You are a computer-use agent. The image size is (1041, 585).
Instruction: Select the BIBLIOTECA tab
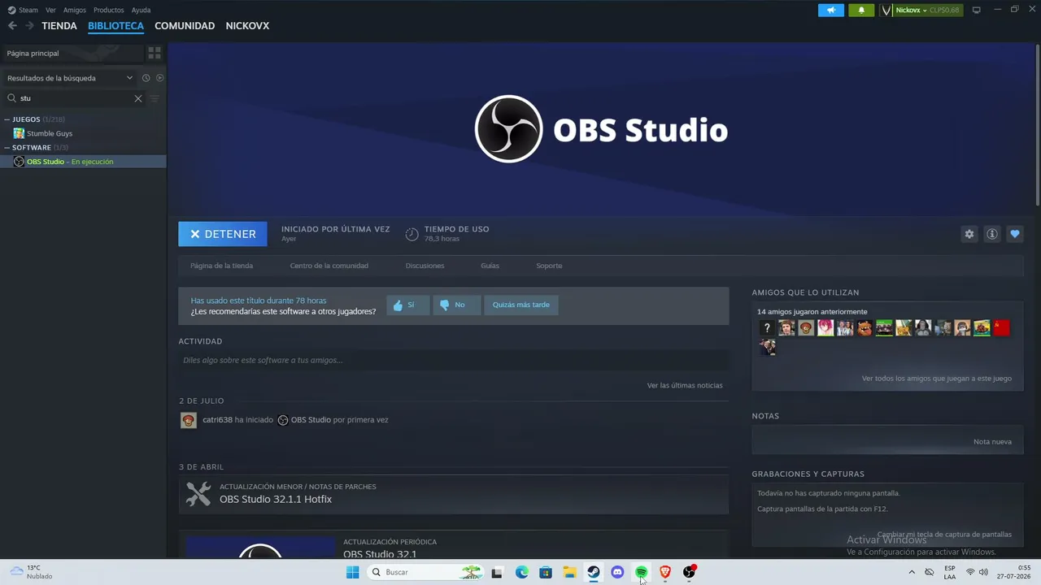(115, 26)
